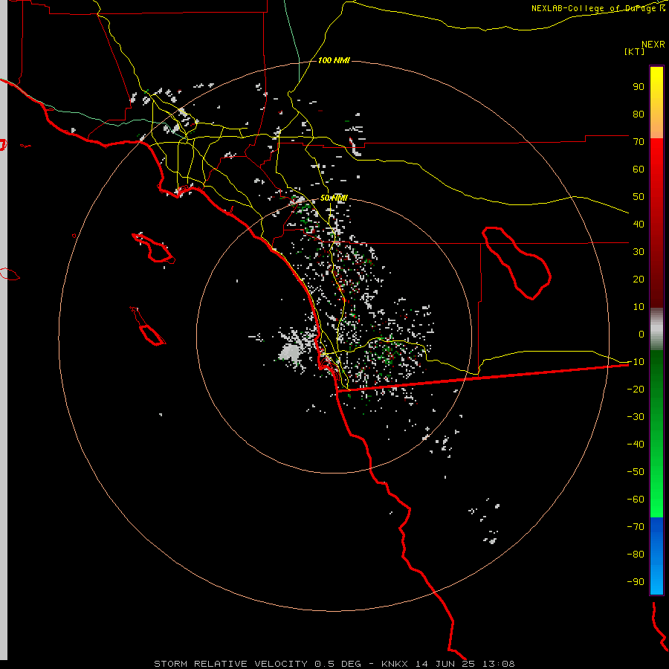Select the 70 knot scale label
Image resolution: width=669 pixels, height=669 pixels.
tap(639, 142)
